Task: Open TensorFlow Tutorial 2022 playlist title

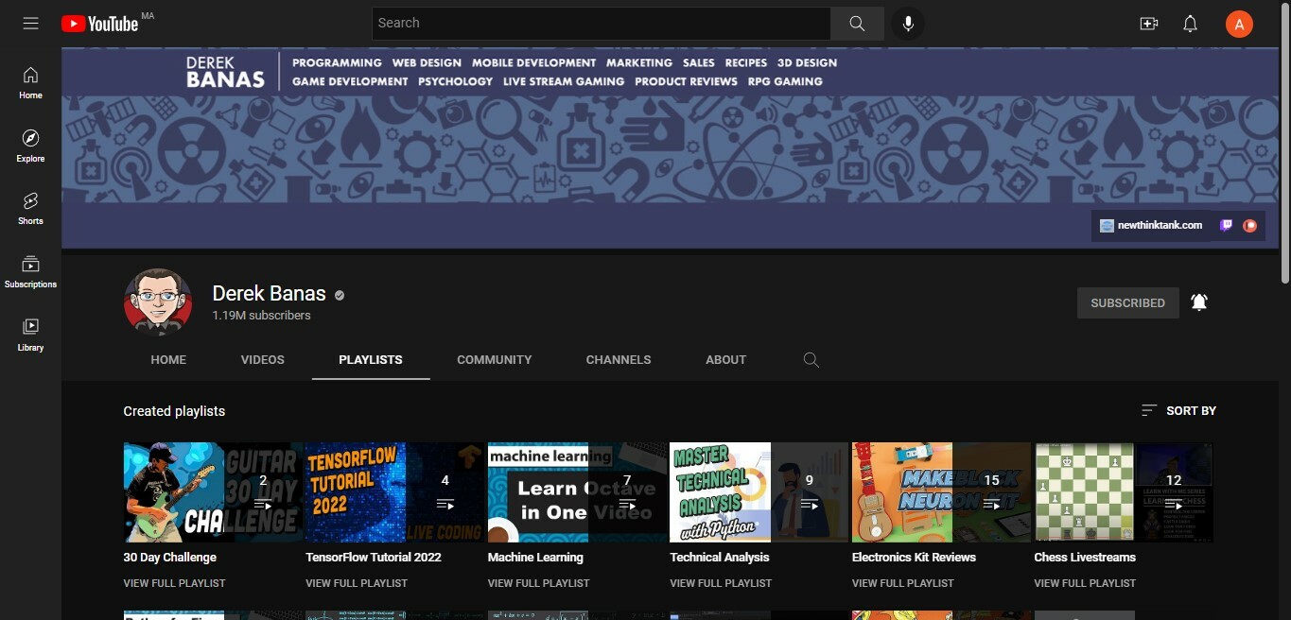Action: tap(374, 558)
